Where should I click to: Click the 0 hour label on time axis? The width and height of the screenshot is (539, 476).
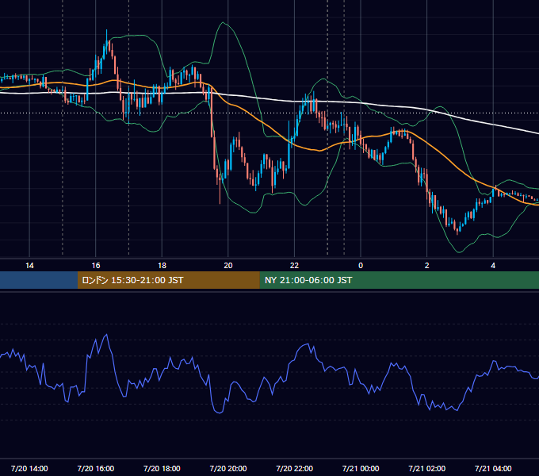point(361,266)
